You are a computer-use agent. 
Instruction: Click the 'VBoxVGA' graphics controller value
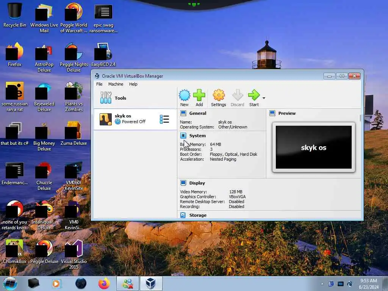237,197
